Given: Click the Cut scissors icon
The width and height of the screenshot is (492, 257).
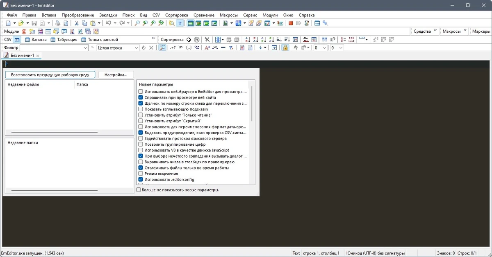Looking at the screenshot, I should 77,23.
